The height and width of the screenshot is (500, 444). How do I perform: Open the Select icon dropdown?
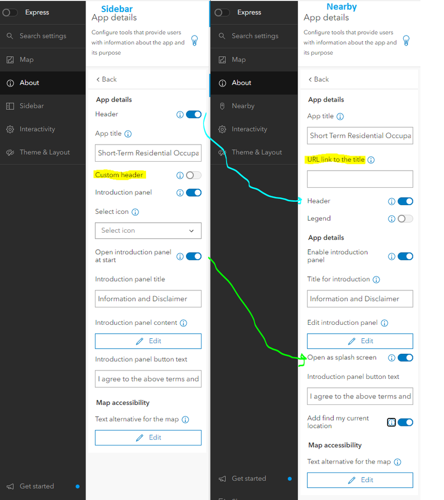[x=148, y=231]
